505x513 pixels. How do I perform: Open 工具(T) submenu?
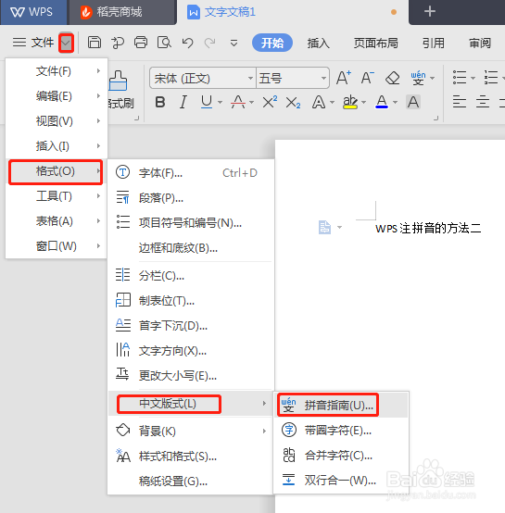click(x=57, y=196)
